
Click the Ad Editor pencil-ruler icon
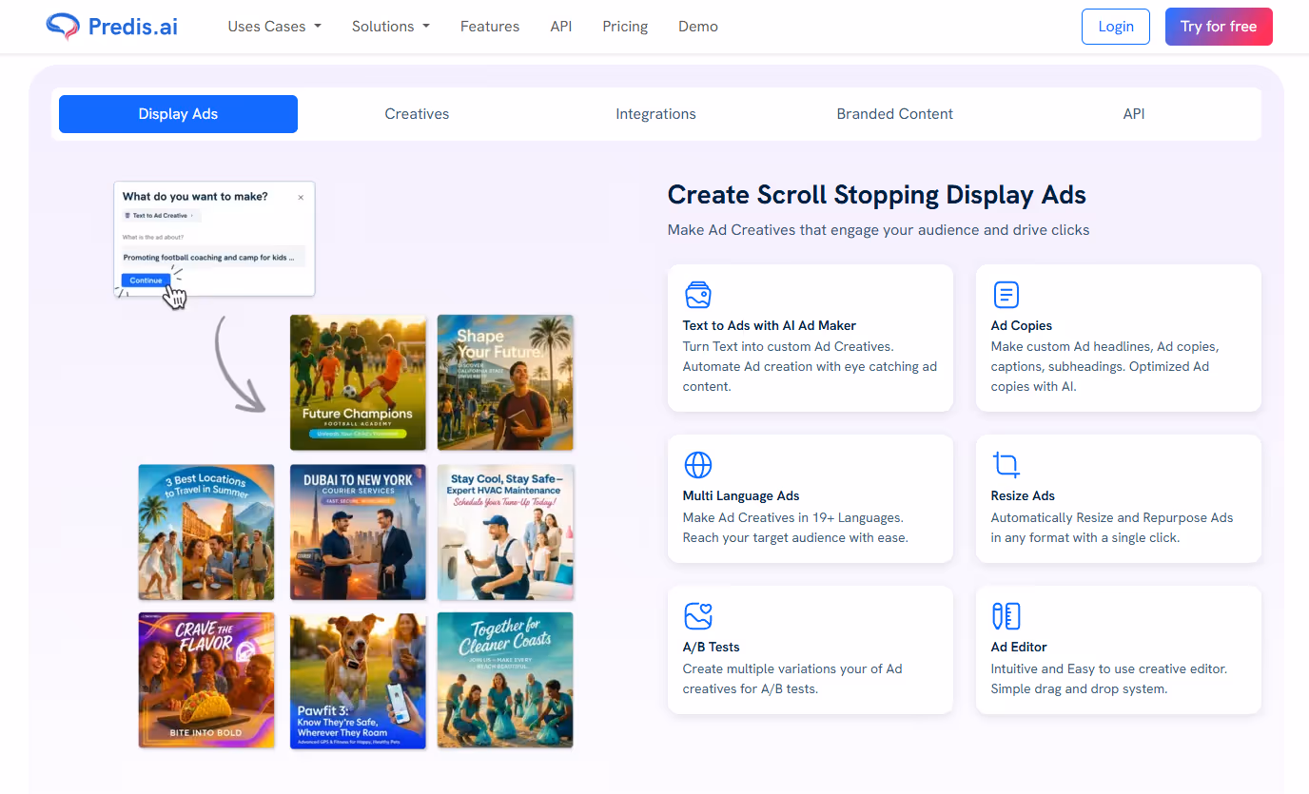point(1006,616)
